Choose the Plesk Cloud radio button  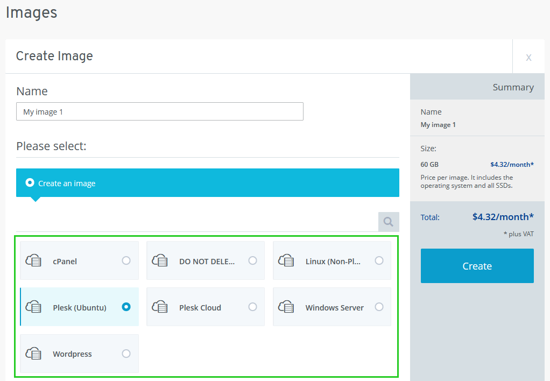click(252, 307)
